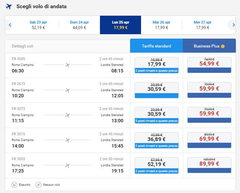
Task: Click plane icon on FR 3003 route
Action: click(67, 165)
